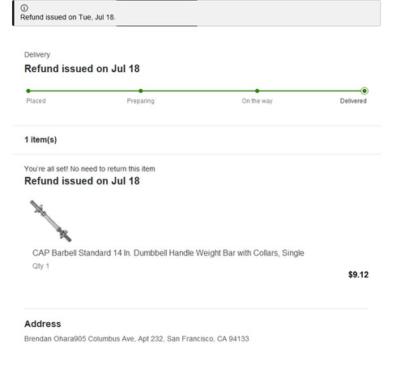Open the CAP Barbell Dumbbell Handle product link
Viewport: 405px width, 377px height.
click(x=168, y=253)
